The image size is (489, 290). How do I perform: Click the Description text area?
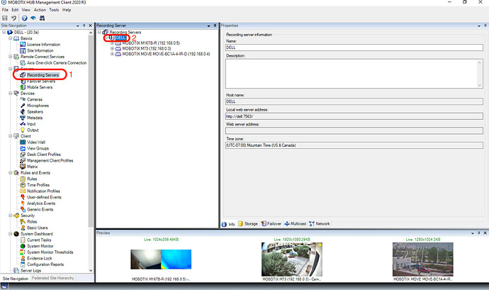(x=354, y=73)
